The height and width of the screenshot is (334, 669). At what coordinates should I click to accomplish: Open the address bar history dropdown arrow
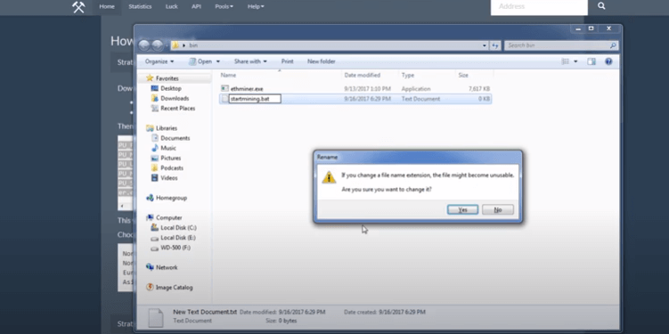point(485,45)
